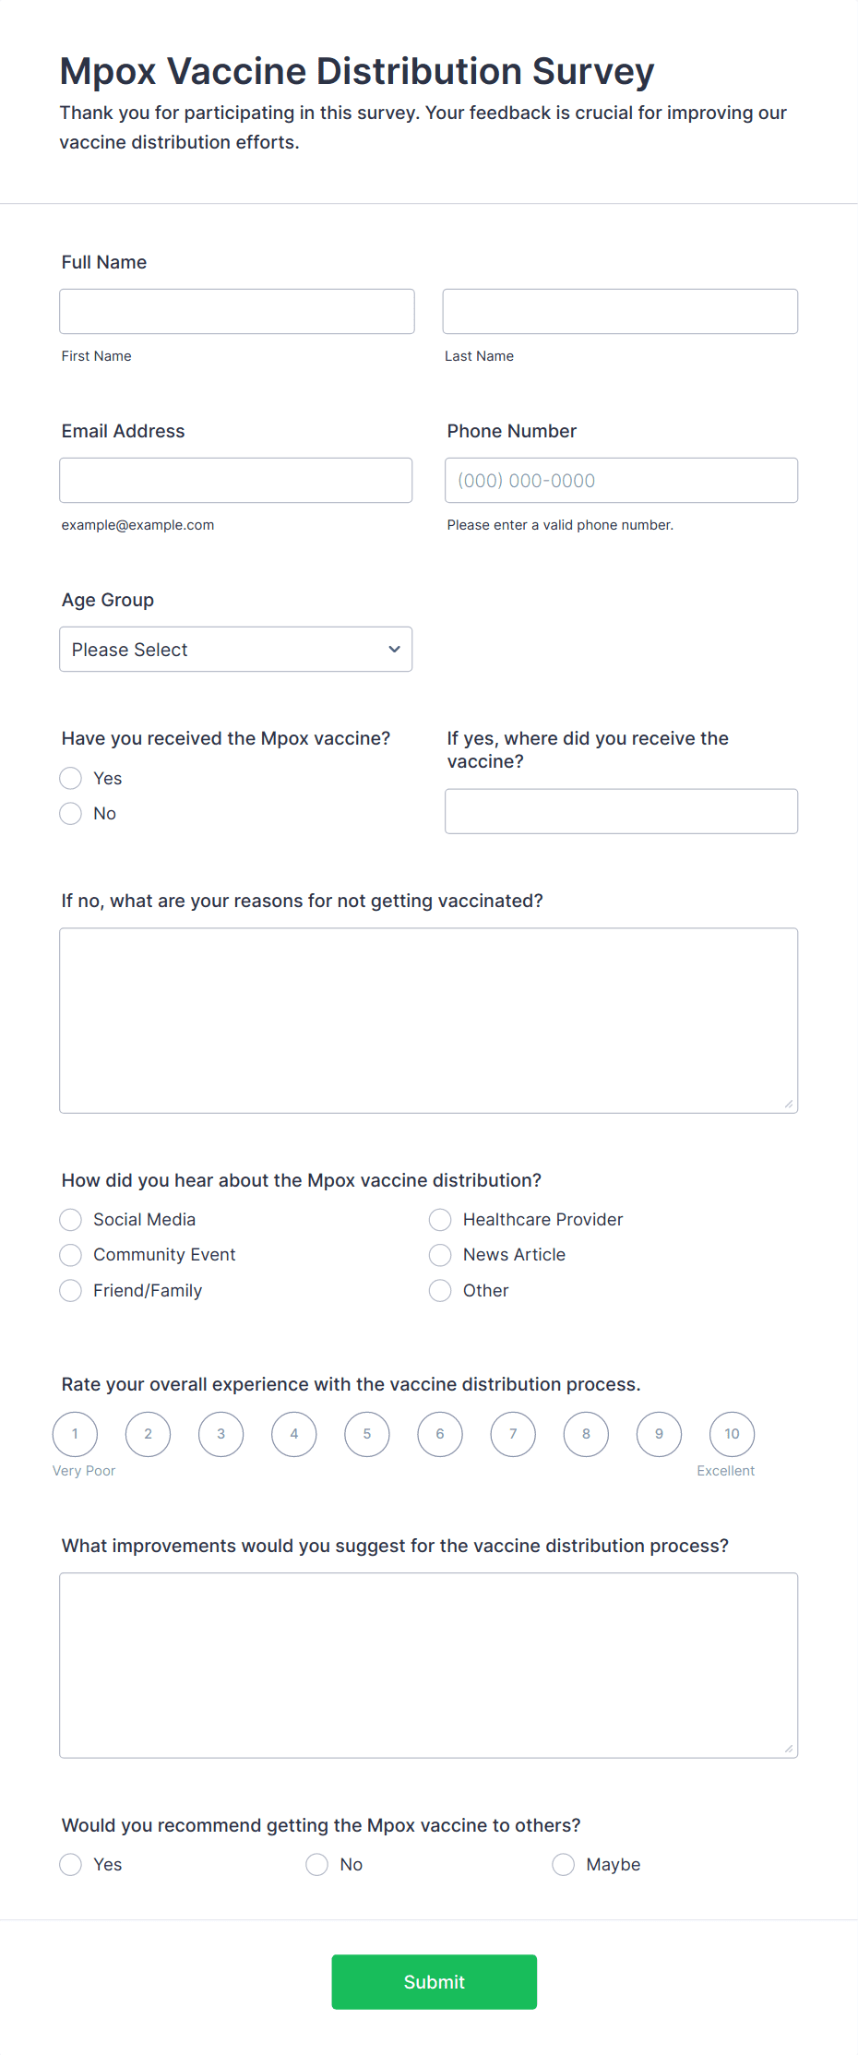Give a rating of 5 on the experience scale
The image size is (858, 2055).
(x=366, y=1434)
